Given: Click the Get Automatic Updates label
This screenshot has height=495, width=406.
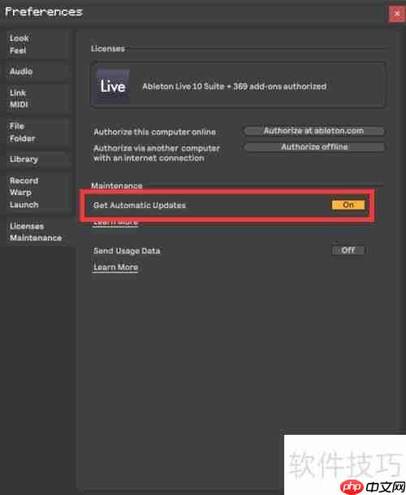Looking at the screenshot, I should click(x=140, y=205).
